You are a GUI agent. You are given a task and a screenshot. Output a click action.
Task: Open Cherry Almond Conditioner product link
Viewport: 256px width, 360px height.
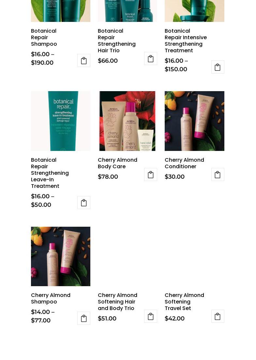click(x=184, y=163)
